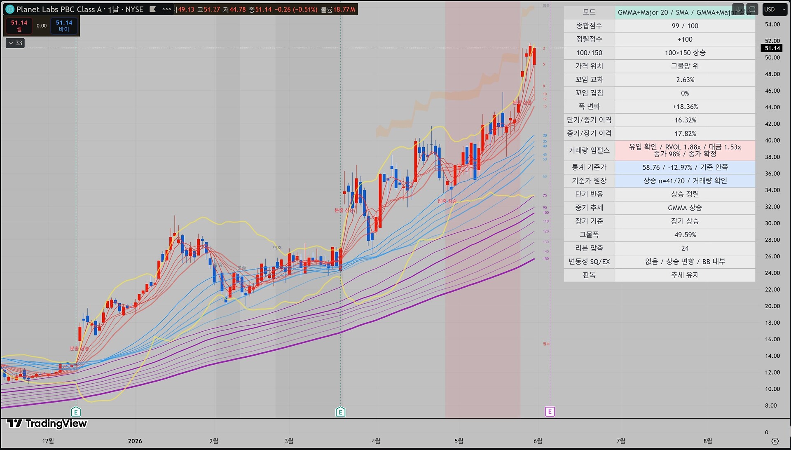Open the three-dots more menu in legend
Image resolution: width=791 pixels, height=450 pixels.
[166, 9]
